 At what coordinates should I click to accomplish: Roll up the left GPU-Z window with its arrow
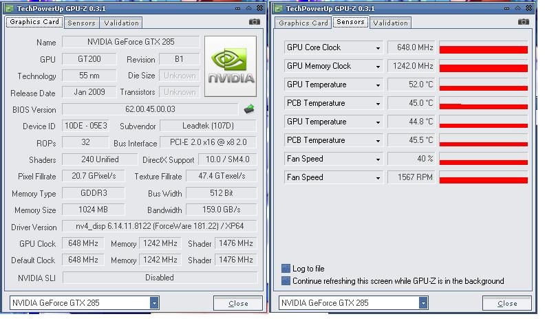[x=249, y=8]
